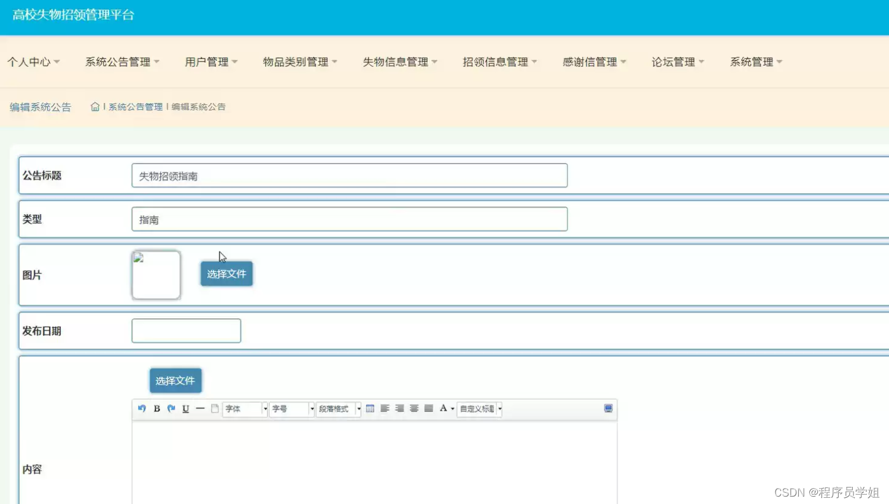Open the 个人中心 menu
The height and width of the screenshot is (504, 889).
tap(34, 62)
